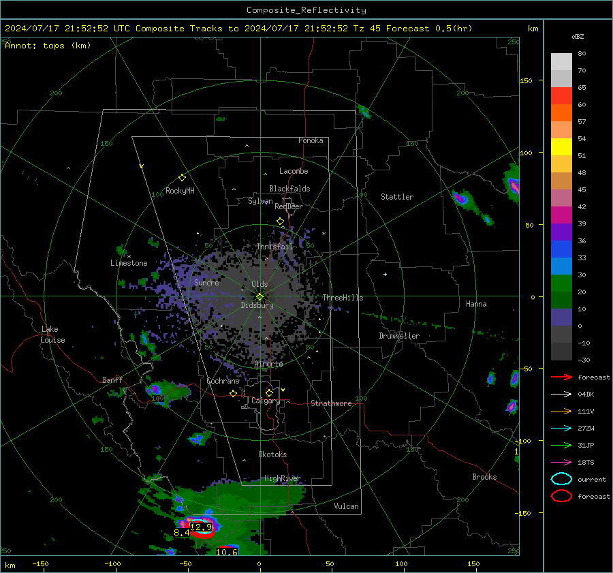Click the HighRiver city label

282,478
